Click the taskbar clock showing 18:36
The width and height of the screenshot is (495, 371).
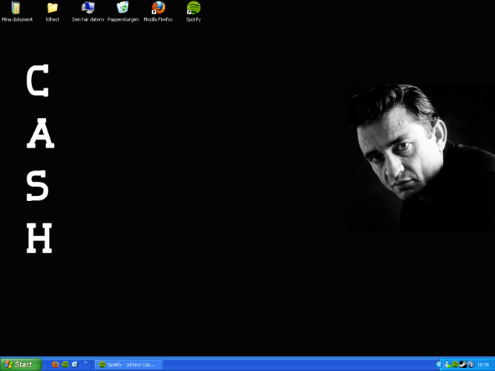[483, 364]
